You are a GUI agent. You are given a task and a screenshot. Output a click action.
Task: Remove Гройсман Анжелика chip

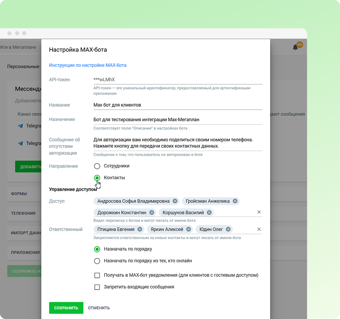click(x=235, y=201)
